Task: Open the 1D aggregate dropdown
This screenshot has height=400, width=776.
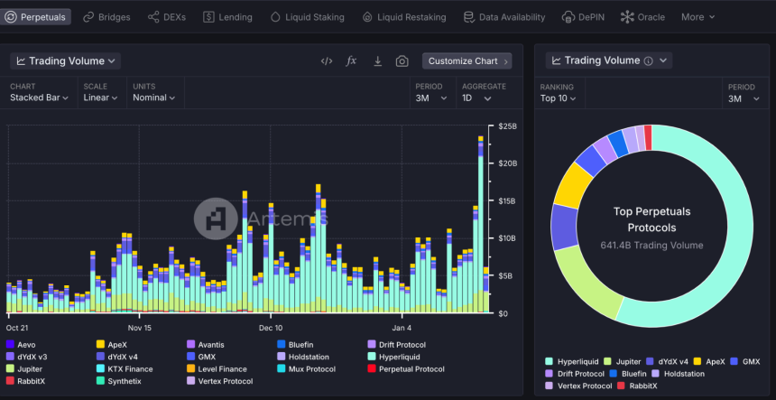Action: 476,98
